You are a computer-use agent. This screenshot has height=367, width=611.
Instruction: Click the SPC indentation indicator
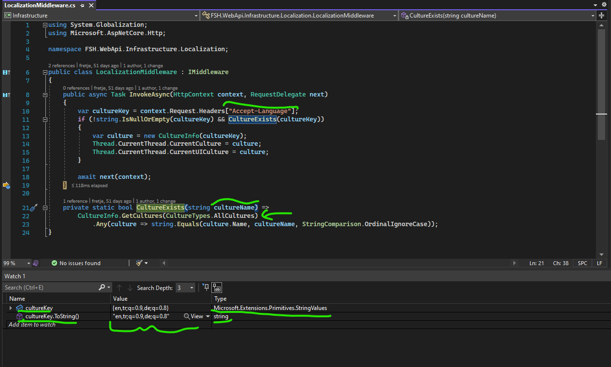(583, 263)
